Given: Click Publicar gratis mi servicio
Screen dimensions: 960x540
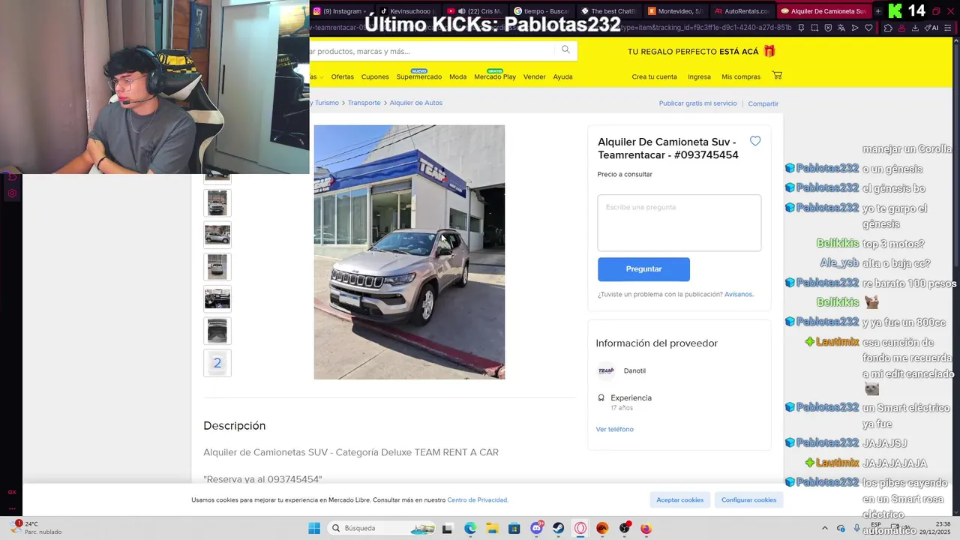Looking at the screenshot, I should click(x=697, y=103).
